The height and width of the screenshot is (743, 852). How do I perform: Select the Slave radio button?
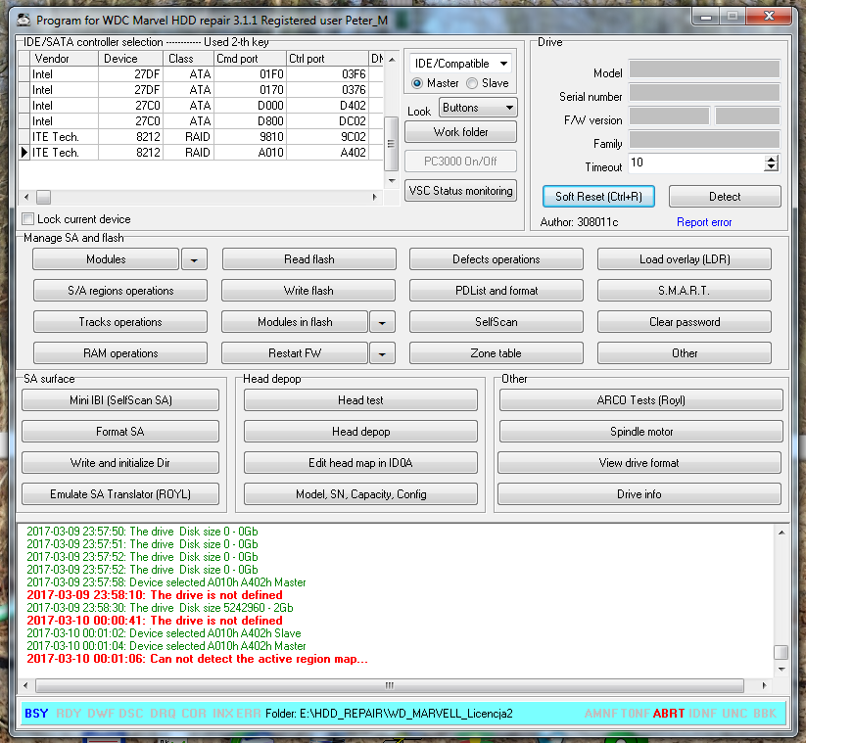click(472, 83)
